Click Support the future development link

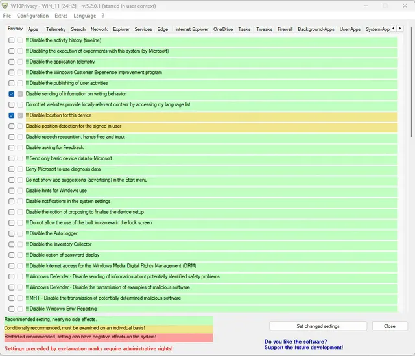click(303, 348)
